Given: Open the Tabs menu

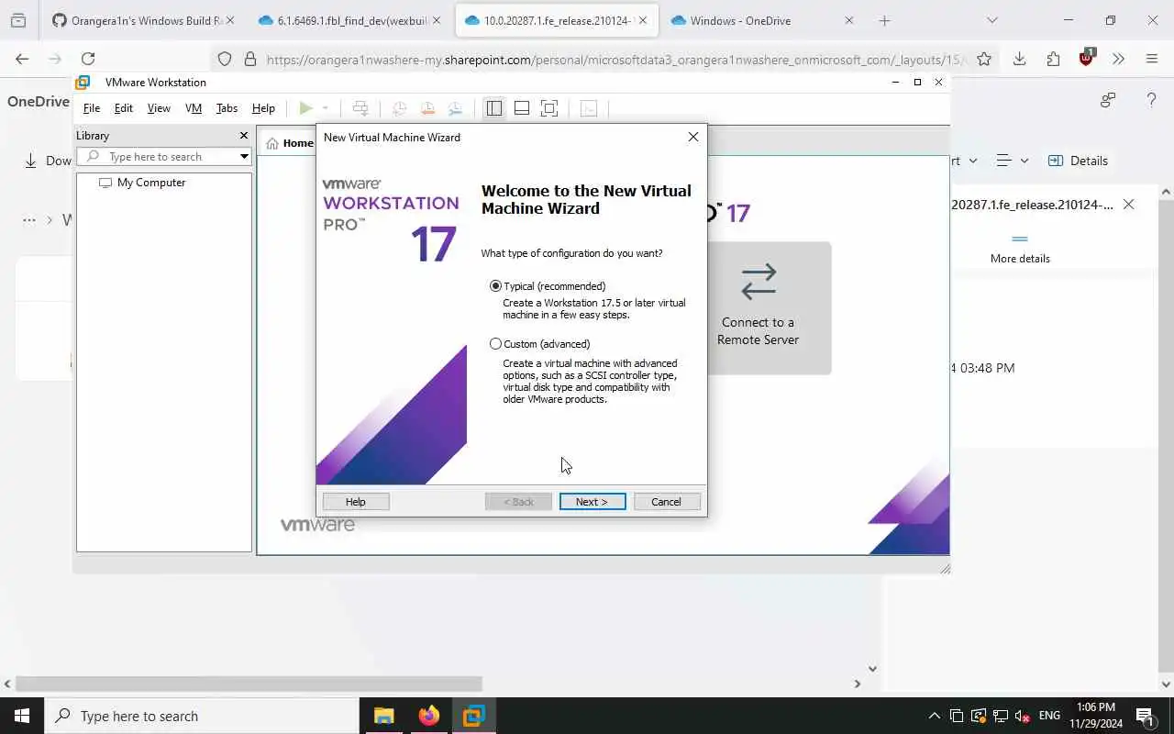Looking at the screenshot, I should click(x=227, y=108).
